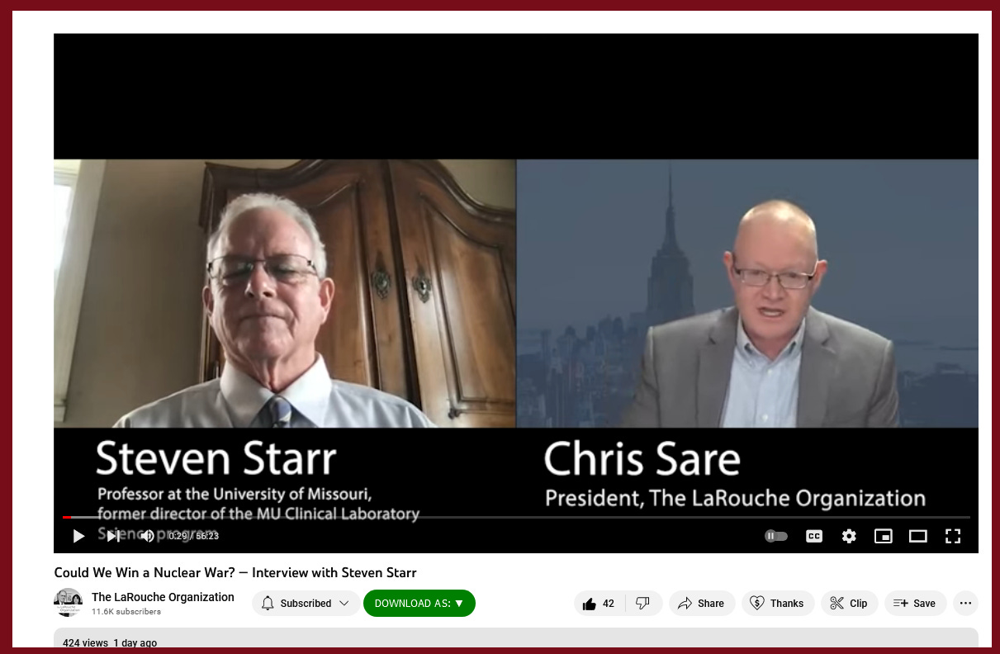Open video settings gear
Viewport: 1000px width, 654px height.
point(849,536)
